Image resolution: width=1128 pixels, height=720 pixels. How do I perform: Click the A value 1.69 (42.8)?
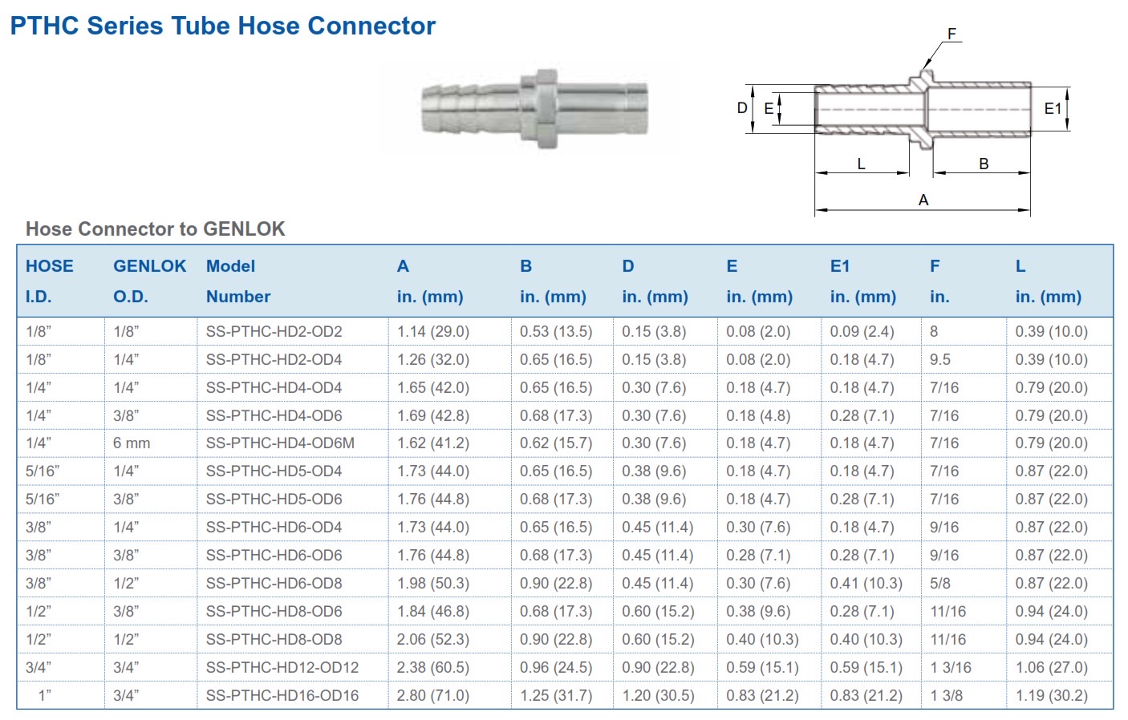pyautogui.click(x=433, y=416)
